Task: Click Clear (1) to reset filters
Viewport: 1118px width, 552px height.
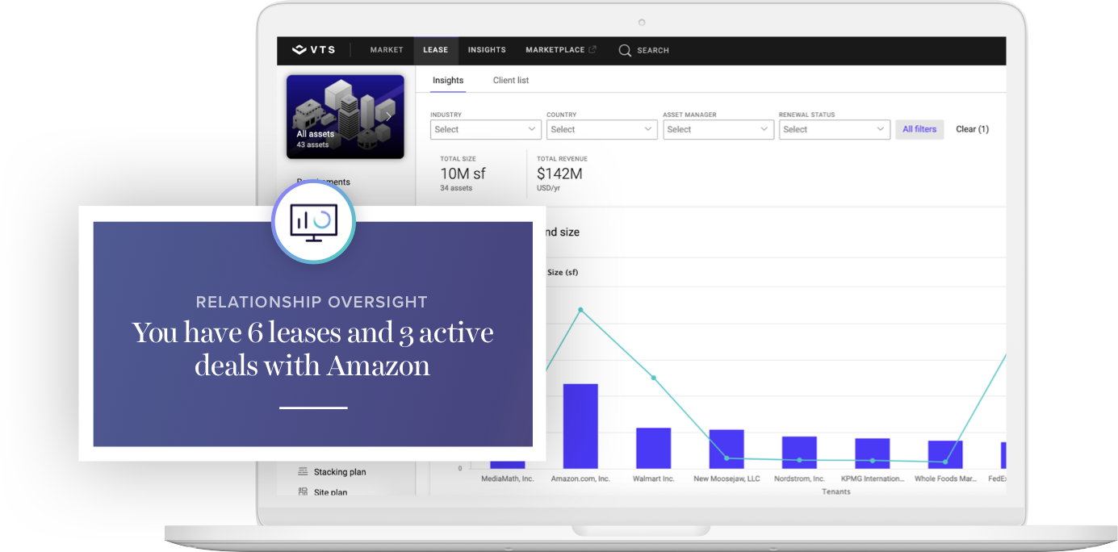Action: [972, 129]
